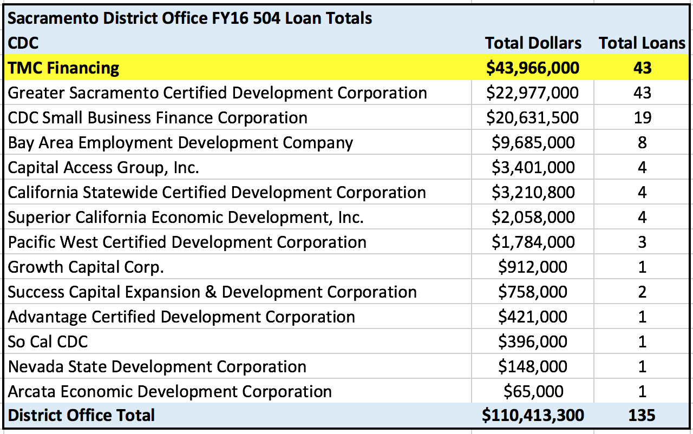Screen dimensions: 693x434
Task: Click Superior California Economic Development, Inc.
Action: point(186,218)
